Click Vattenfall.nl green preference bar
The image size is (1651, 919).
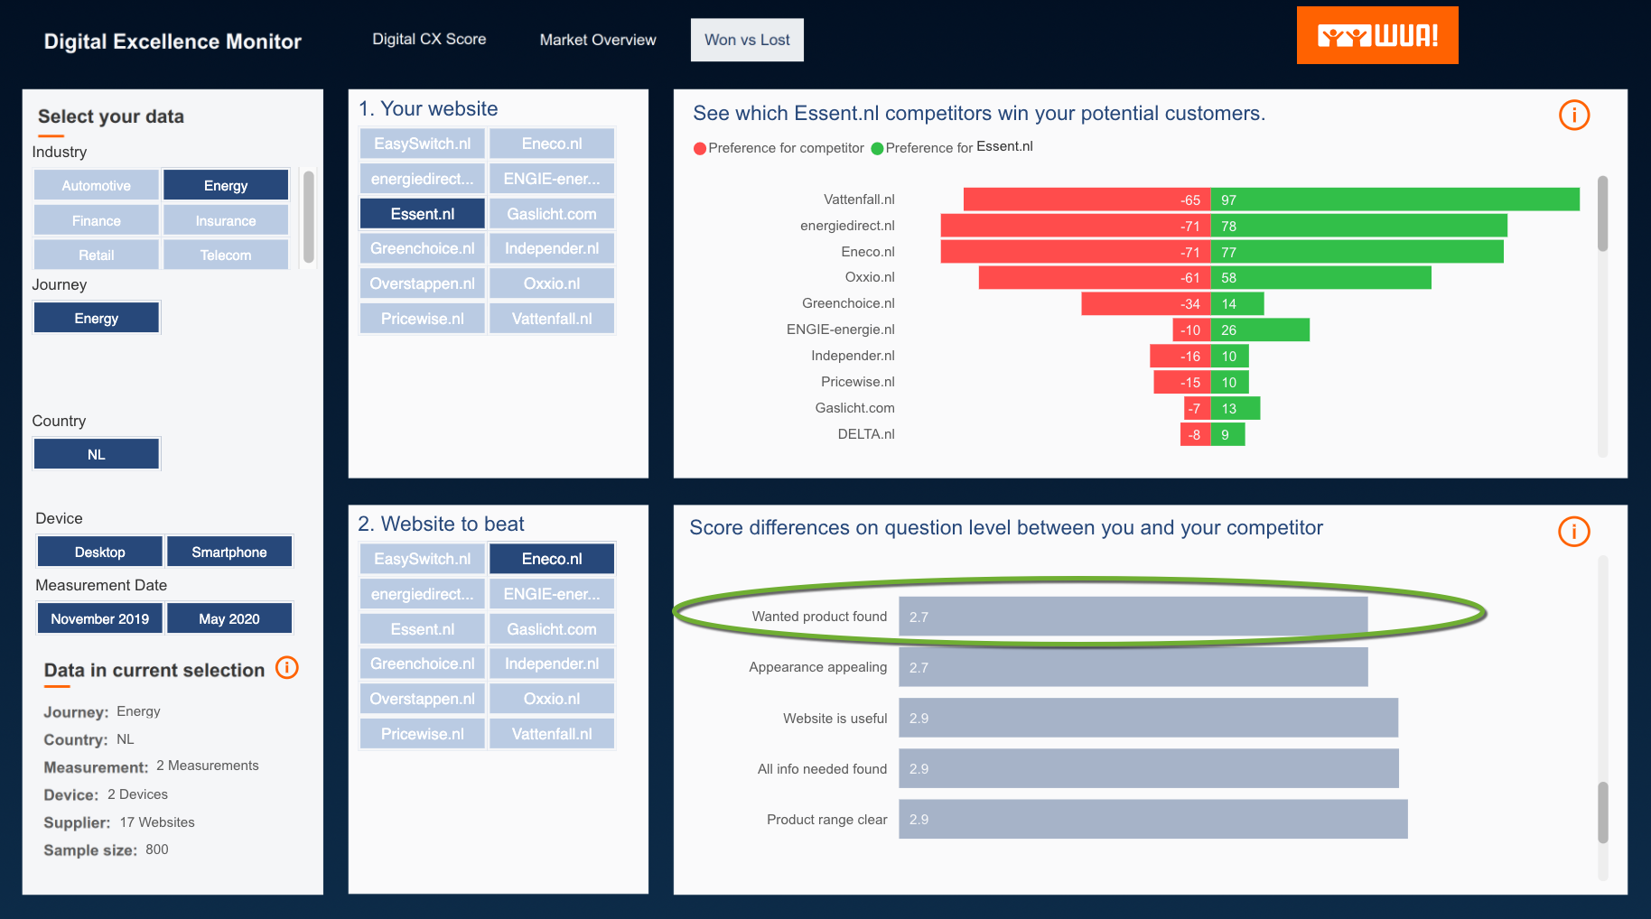(1394, 200)
